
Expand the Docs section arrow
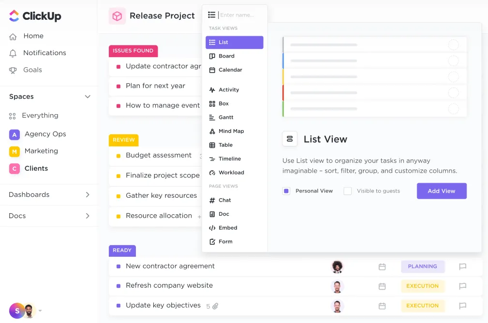point(88,216)
